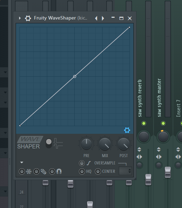Swap saw synth master stereo channels icon
182x208 pixels.
click(x=159, y=157)
